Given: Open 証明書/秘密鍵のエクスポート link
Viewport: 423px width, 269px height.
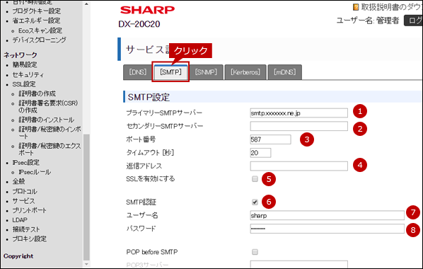Looking at the screenshot, I should 50,149.
